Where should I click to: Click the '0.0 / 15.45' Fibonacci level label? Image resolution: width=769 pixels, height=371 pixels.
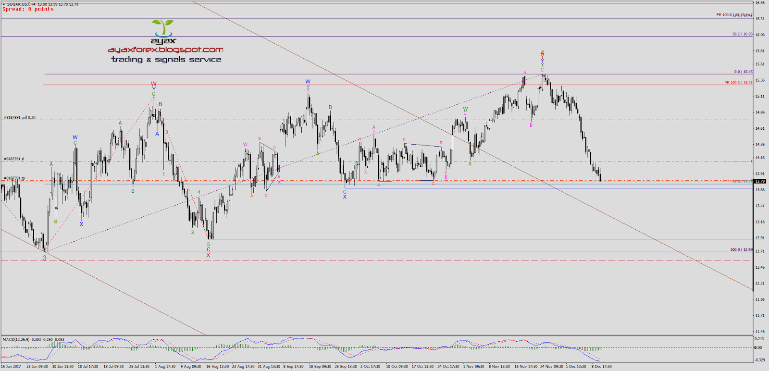[x=743, y=72]
